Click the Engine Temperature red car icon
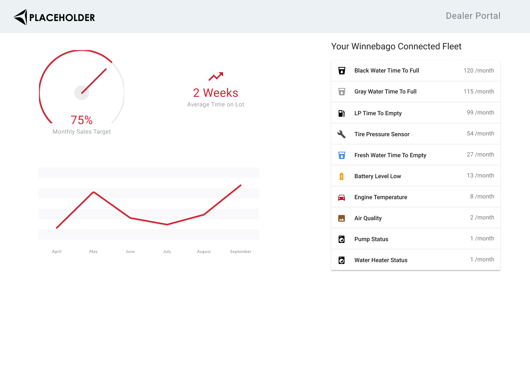Screen dimensions: 530x377 342,197
